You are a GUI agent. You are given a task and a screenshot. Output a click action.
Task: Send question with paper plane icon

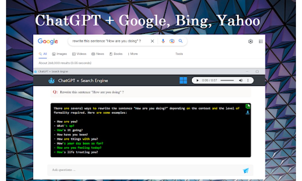coord(246,170)
